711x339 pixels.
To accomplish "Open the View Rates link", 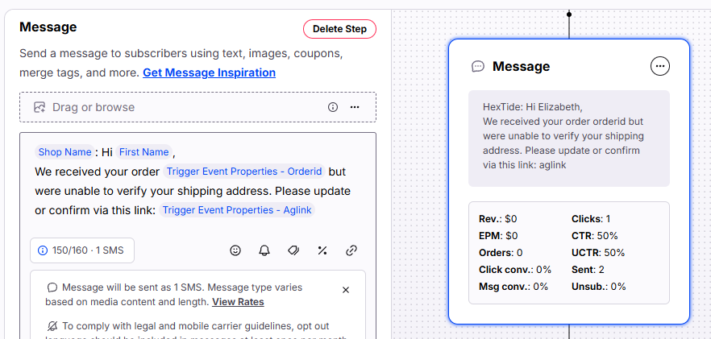I will [238, 302].
